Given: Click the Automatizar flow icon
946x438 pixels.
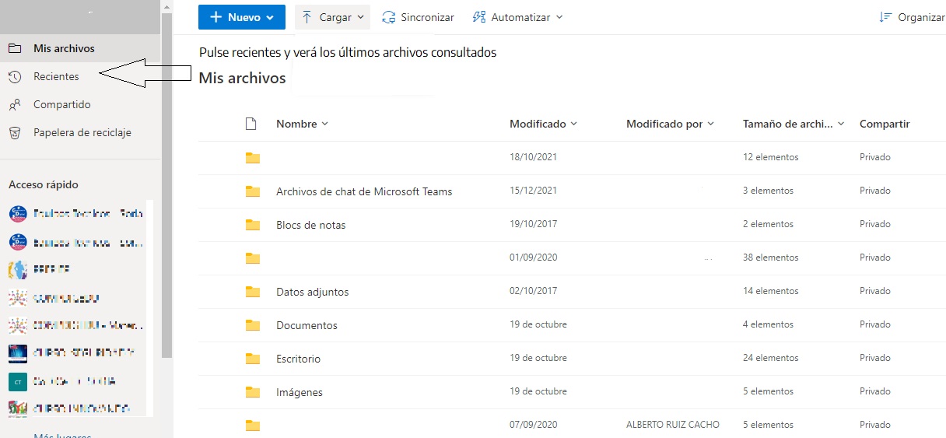Looking at the screenshot, I should click(x=479, y=17).
